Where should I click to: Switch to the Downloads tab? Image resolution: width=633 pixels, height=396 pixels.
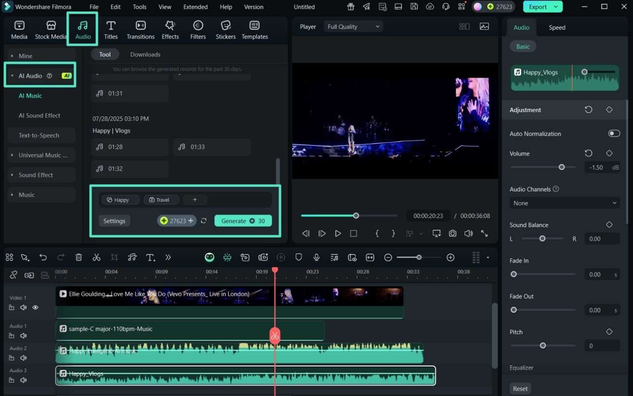(145, 55)
